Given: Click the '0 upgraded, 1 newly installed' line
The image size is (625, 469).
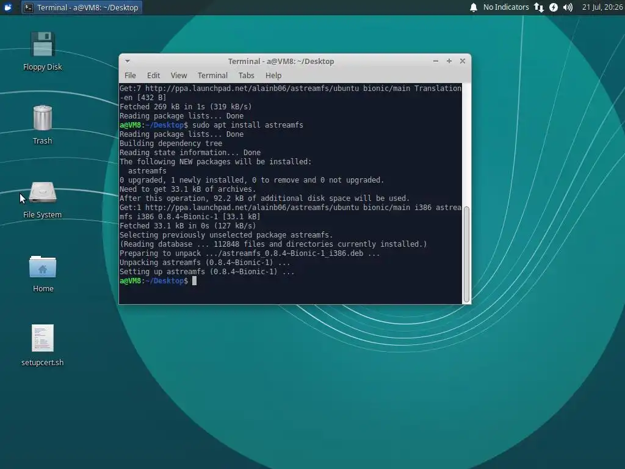Looking at the screenshot, I should tap(252, 180).
